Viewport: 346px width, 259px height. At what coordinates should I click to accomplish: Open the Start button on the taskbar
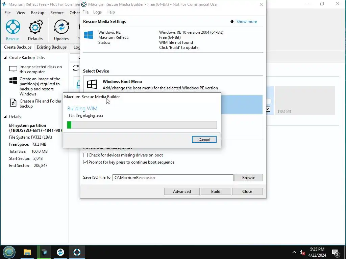pos(9,252)
